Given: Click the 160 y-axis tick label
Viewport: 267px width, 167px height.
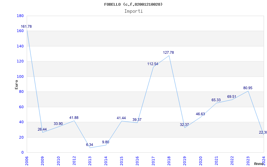Looking at the screenshot, I should pos(20,31).
